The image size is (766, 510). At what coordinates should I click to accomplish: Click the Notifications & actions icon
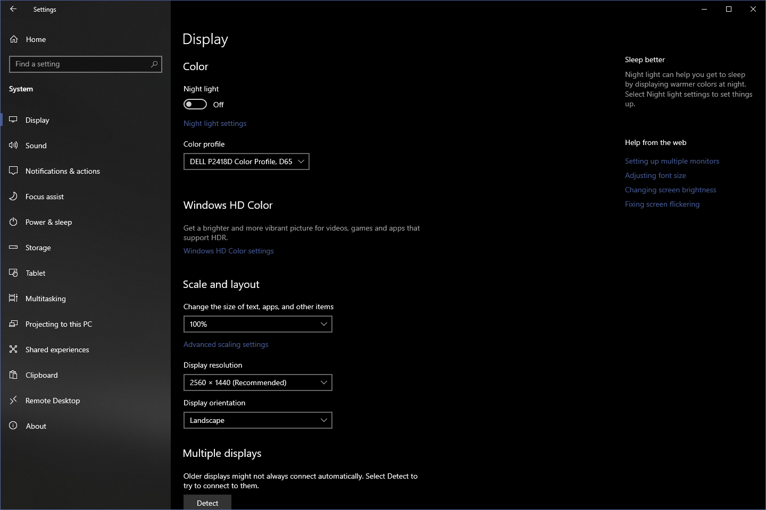(x=13, y=171)
